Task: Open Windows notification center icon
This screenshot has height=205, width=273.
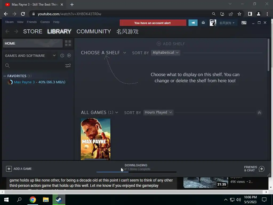Action: [264, 200]
